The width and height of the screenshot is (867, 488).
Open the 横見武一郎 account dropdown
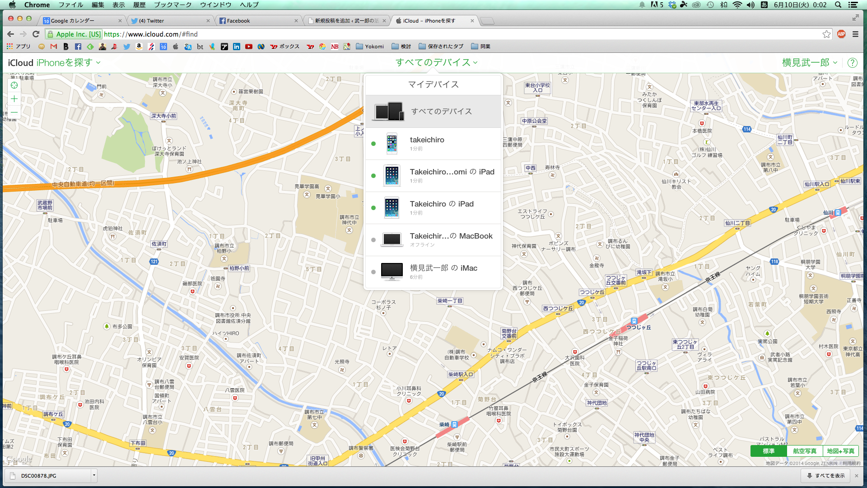(x=810, y=63)
